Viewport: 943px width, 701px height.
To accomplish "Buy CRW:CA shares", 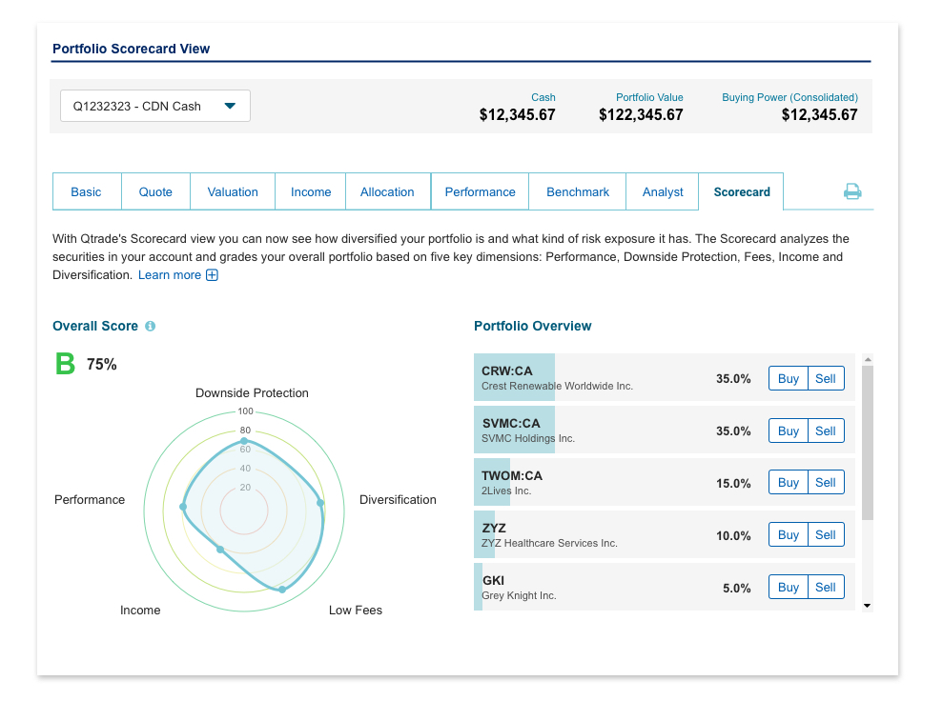I will (789, 378).
